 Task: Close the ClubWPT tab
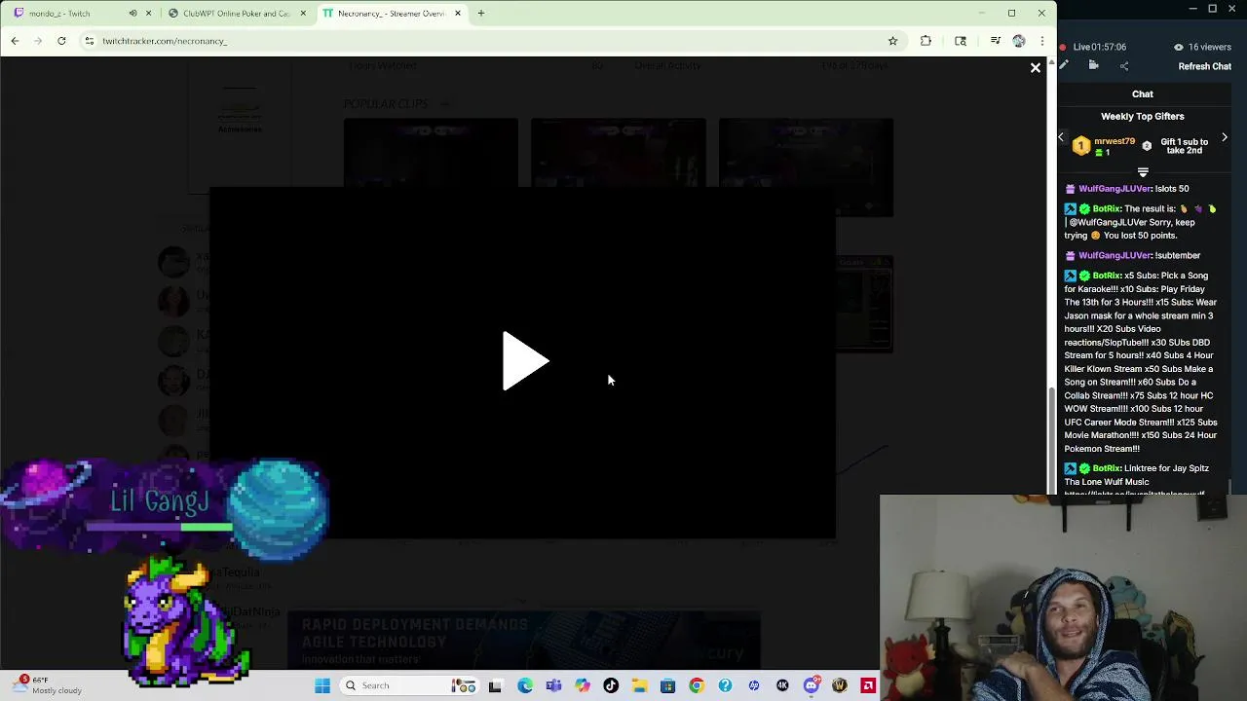(x=303, y=14)
